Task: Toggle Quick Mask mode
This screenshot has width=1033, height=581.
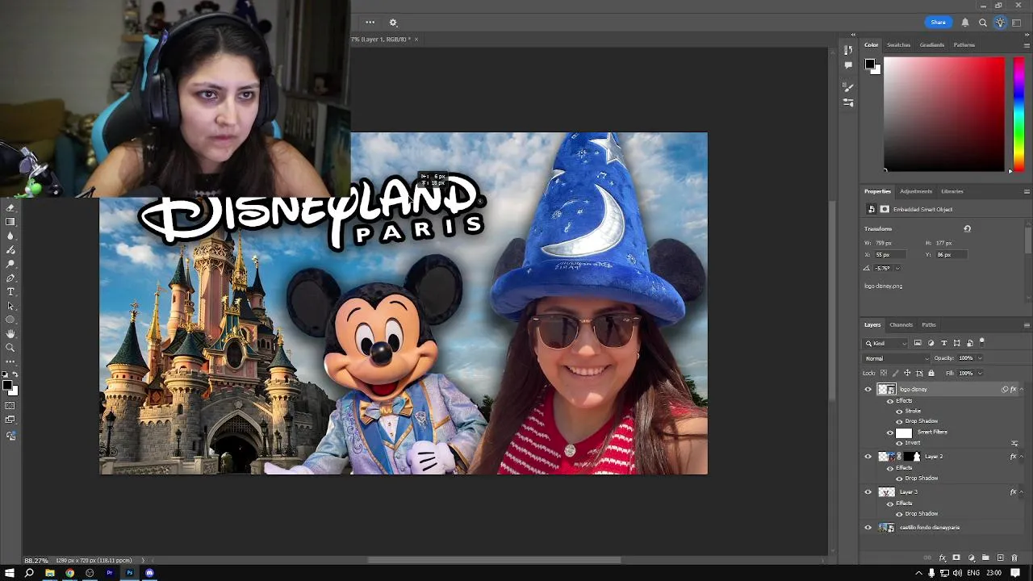Action: click(10, 405)
